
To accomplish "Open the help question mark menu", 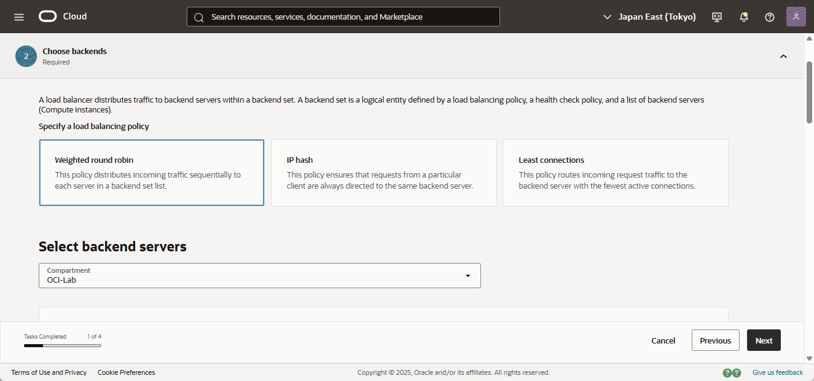I will 769,17.
